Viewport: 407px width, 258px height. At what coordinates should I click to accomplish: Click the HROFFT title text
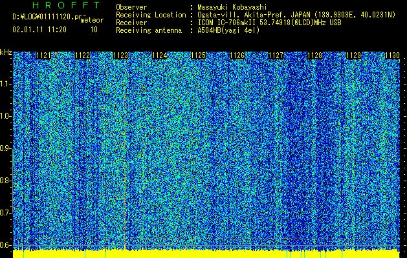[x=66, y=5]
